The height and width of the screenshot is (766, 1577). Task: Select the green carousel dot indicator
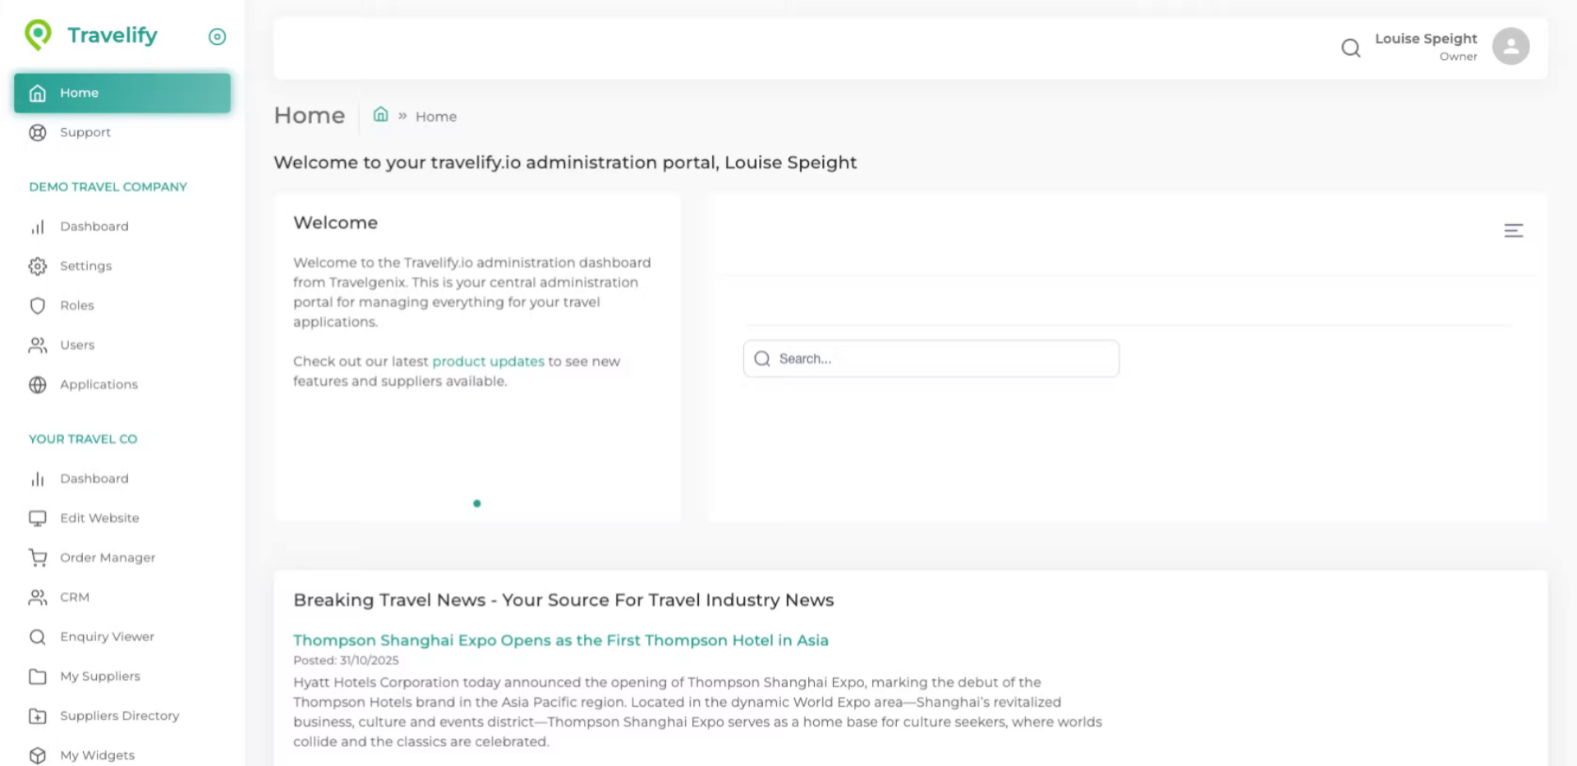pos(477,503)
